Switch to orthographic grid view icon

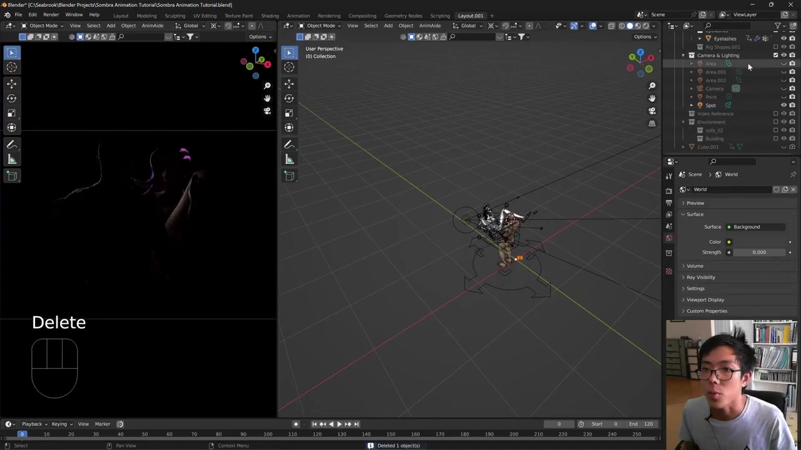(651, 123)
